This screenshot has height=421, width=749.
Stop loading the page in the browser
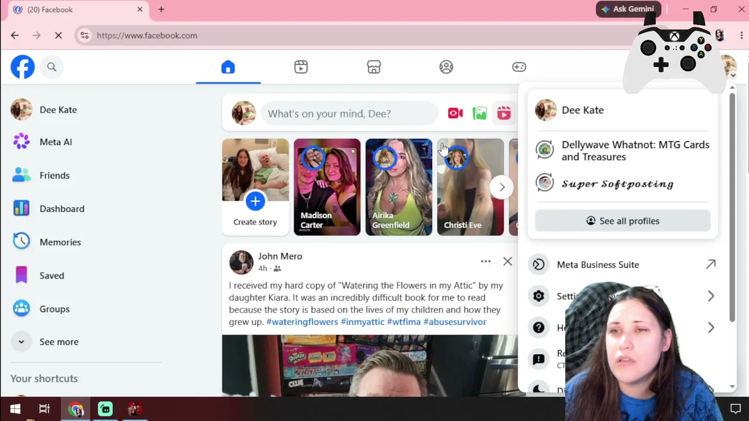pyautogui.click(x=59, y=36)
